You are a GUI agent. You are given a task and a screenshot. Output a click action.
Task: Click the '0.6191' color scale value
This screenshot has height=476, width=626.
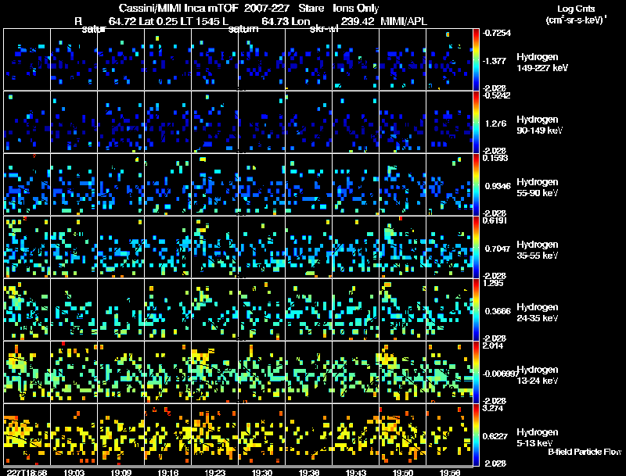pyautogui.click(x=495, y=220)
